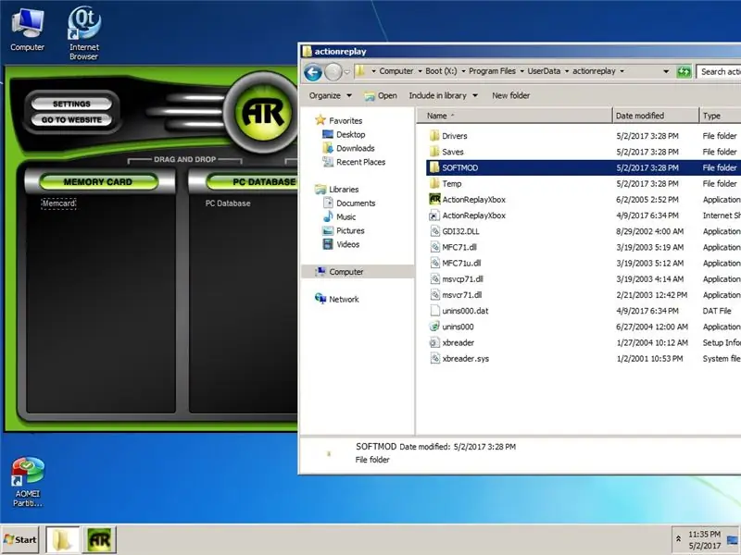This screenshot has height=555, width=741.
Task: Click the MEMORY CARD header button
Action: click(98, 181)
